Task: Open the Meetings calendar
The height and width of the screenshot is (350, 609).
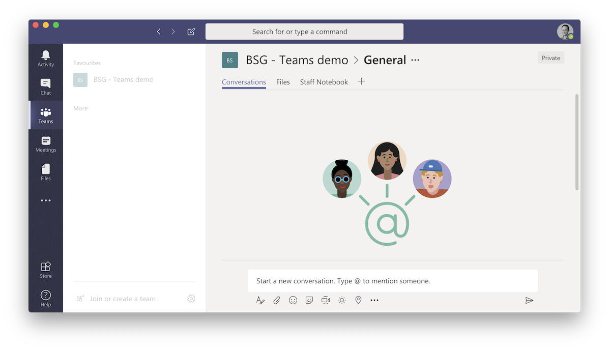Action: 45,144
